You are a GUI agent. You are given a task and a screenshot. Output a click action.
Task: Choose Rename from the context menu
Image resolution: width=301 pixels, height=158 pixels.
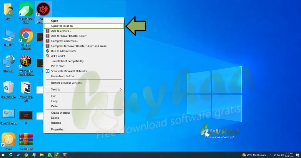click(84, 123)
